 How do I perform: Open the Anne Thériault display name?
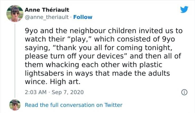point(47,10)
